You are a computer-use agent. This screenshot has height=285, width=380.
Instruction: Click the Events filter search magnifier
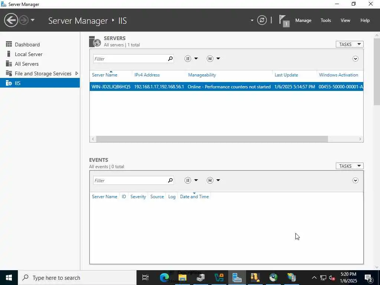(x=170, y=180)
